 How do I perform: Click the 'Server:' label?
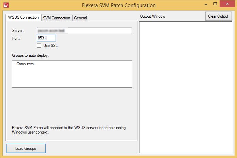click(18, 31)
